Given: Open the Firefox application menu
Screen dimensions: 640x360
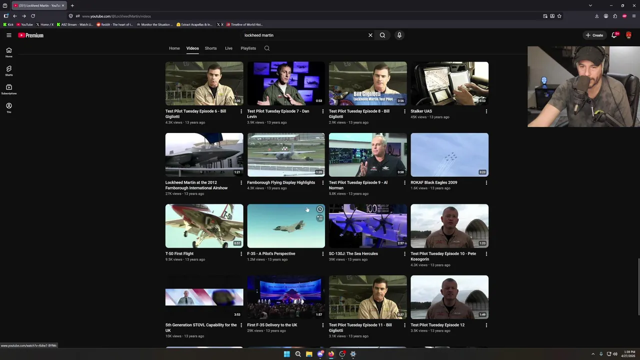Looking at the screenshot, I should pyautogui.click(x=633, y=16).
